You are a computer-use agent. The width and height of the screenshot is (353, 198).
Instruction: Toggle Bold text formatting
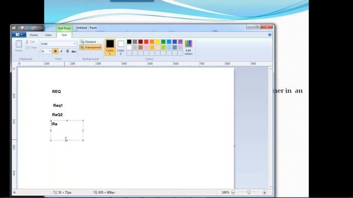tap(55, 51)
